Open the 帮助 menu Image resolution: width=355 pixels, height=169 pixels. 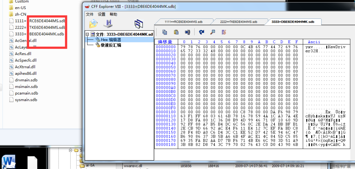113,14
